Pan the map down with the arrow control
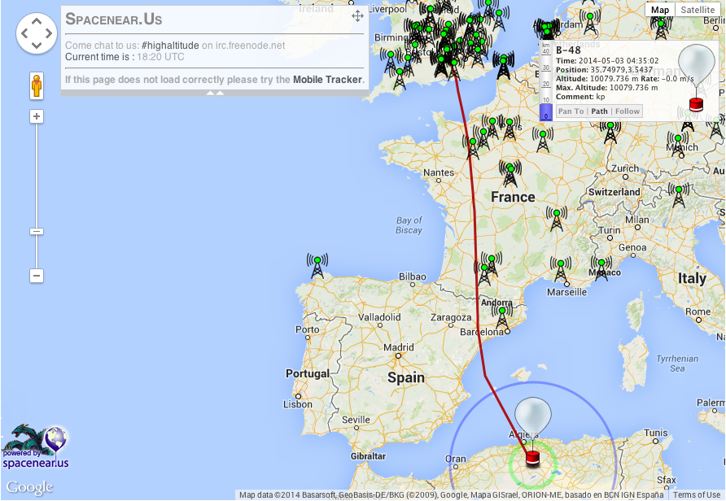The image size is (726, 501). 37,46
